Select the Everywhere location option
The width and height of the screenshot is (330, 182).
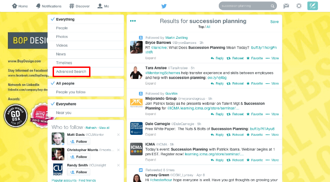pyautogui.click(x=86, y=104)
